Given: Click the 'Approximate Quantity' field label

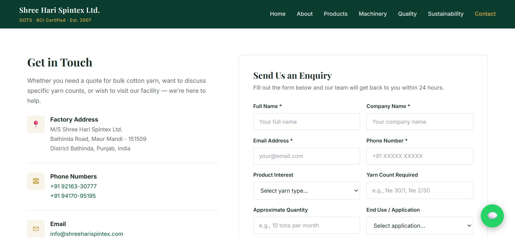Looking at the screenshot, I should [280, 210].
